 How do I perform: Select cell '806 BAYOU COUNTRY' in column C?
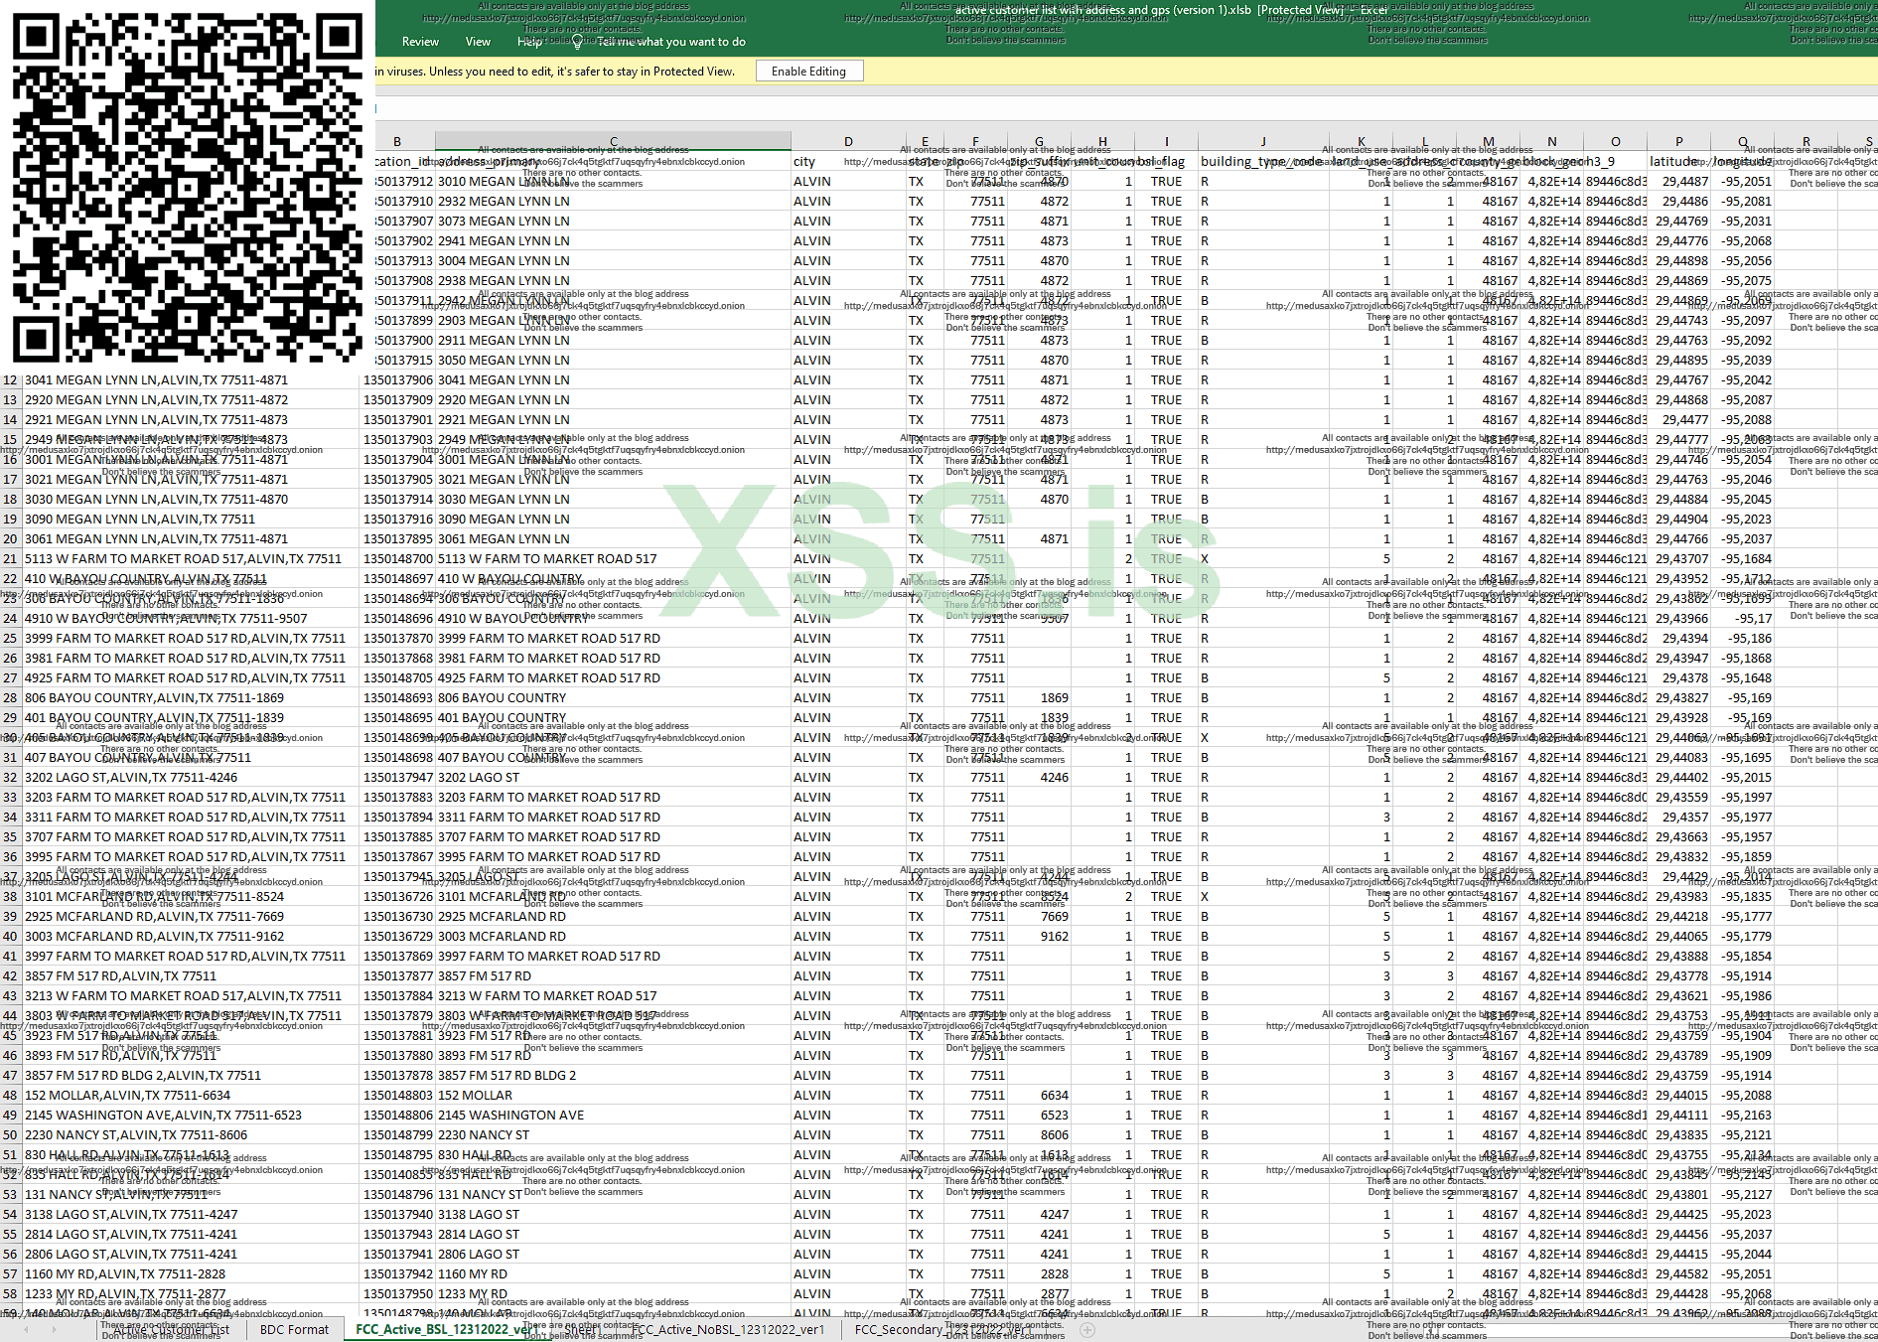click(613, 698)
